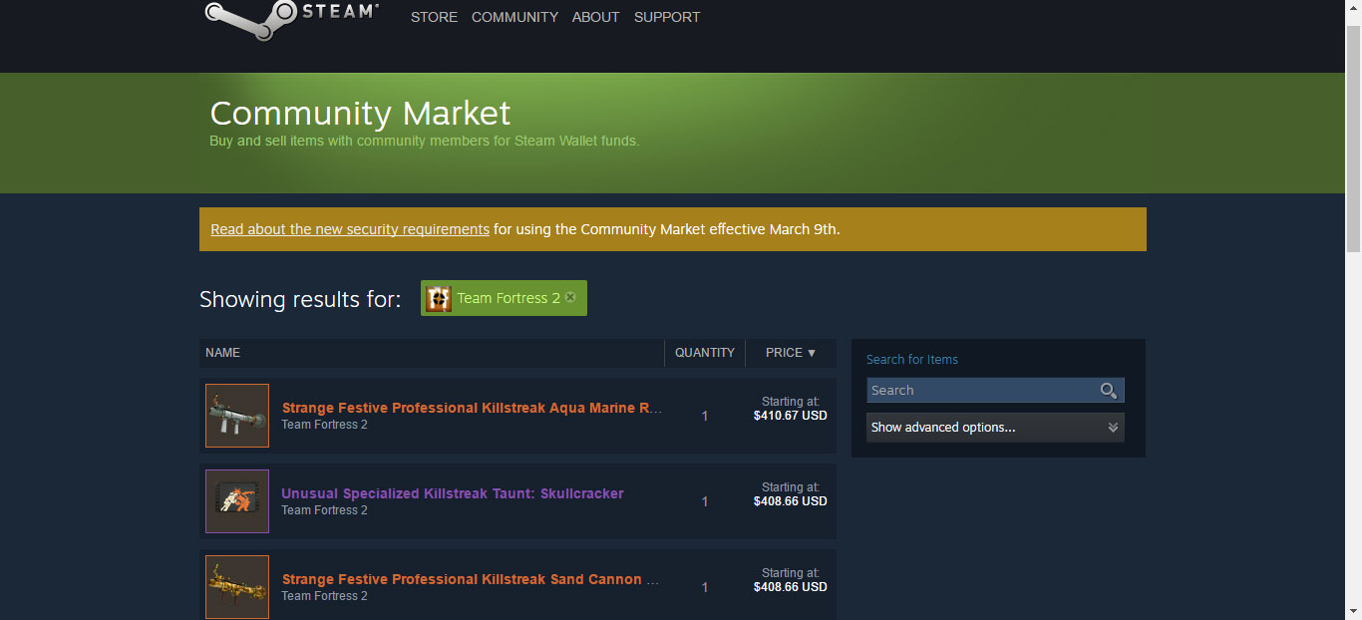Click into the Search for Items field
This screenshot has width=1362, height=620.
point(981,391)
